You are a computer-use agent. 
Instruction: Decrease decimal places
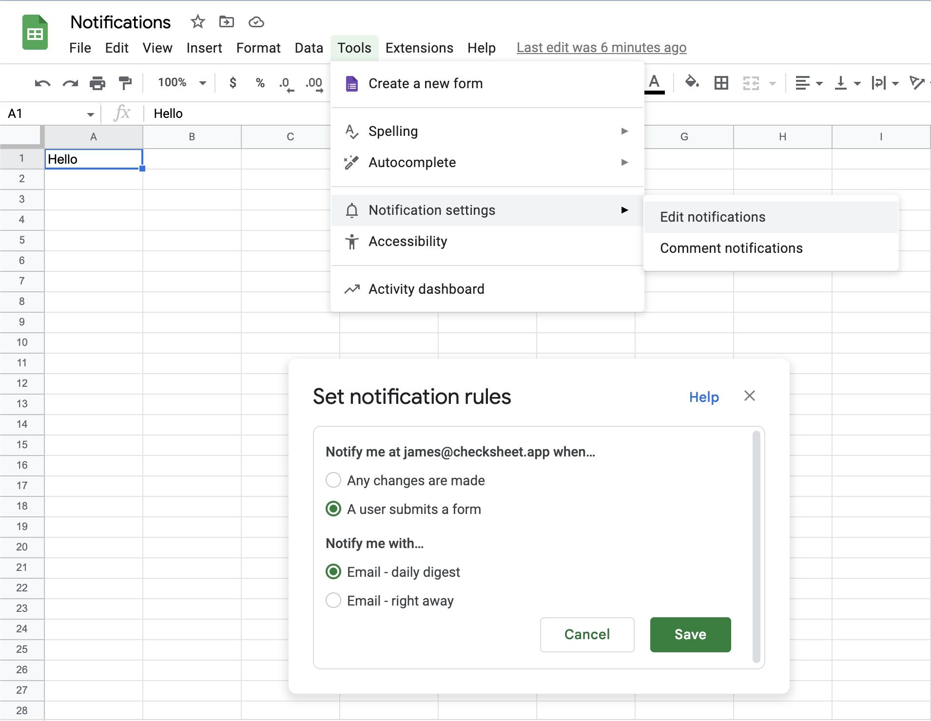click(287, 84)
